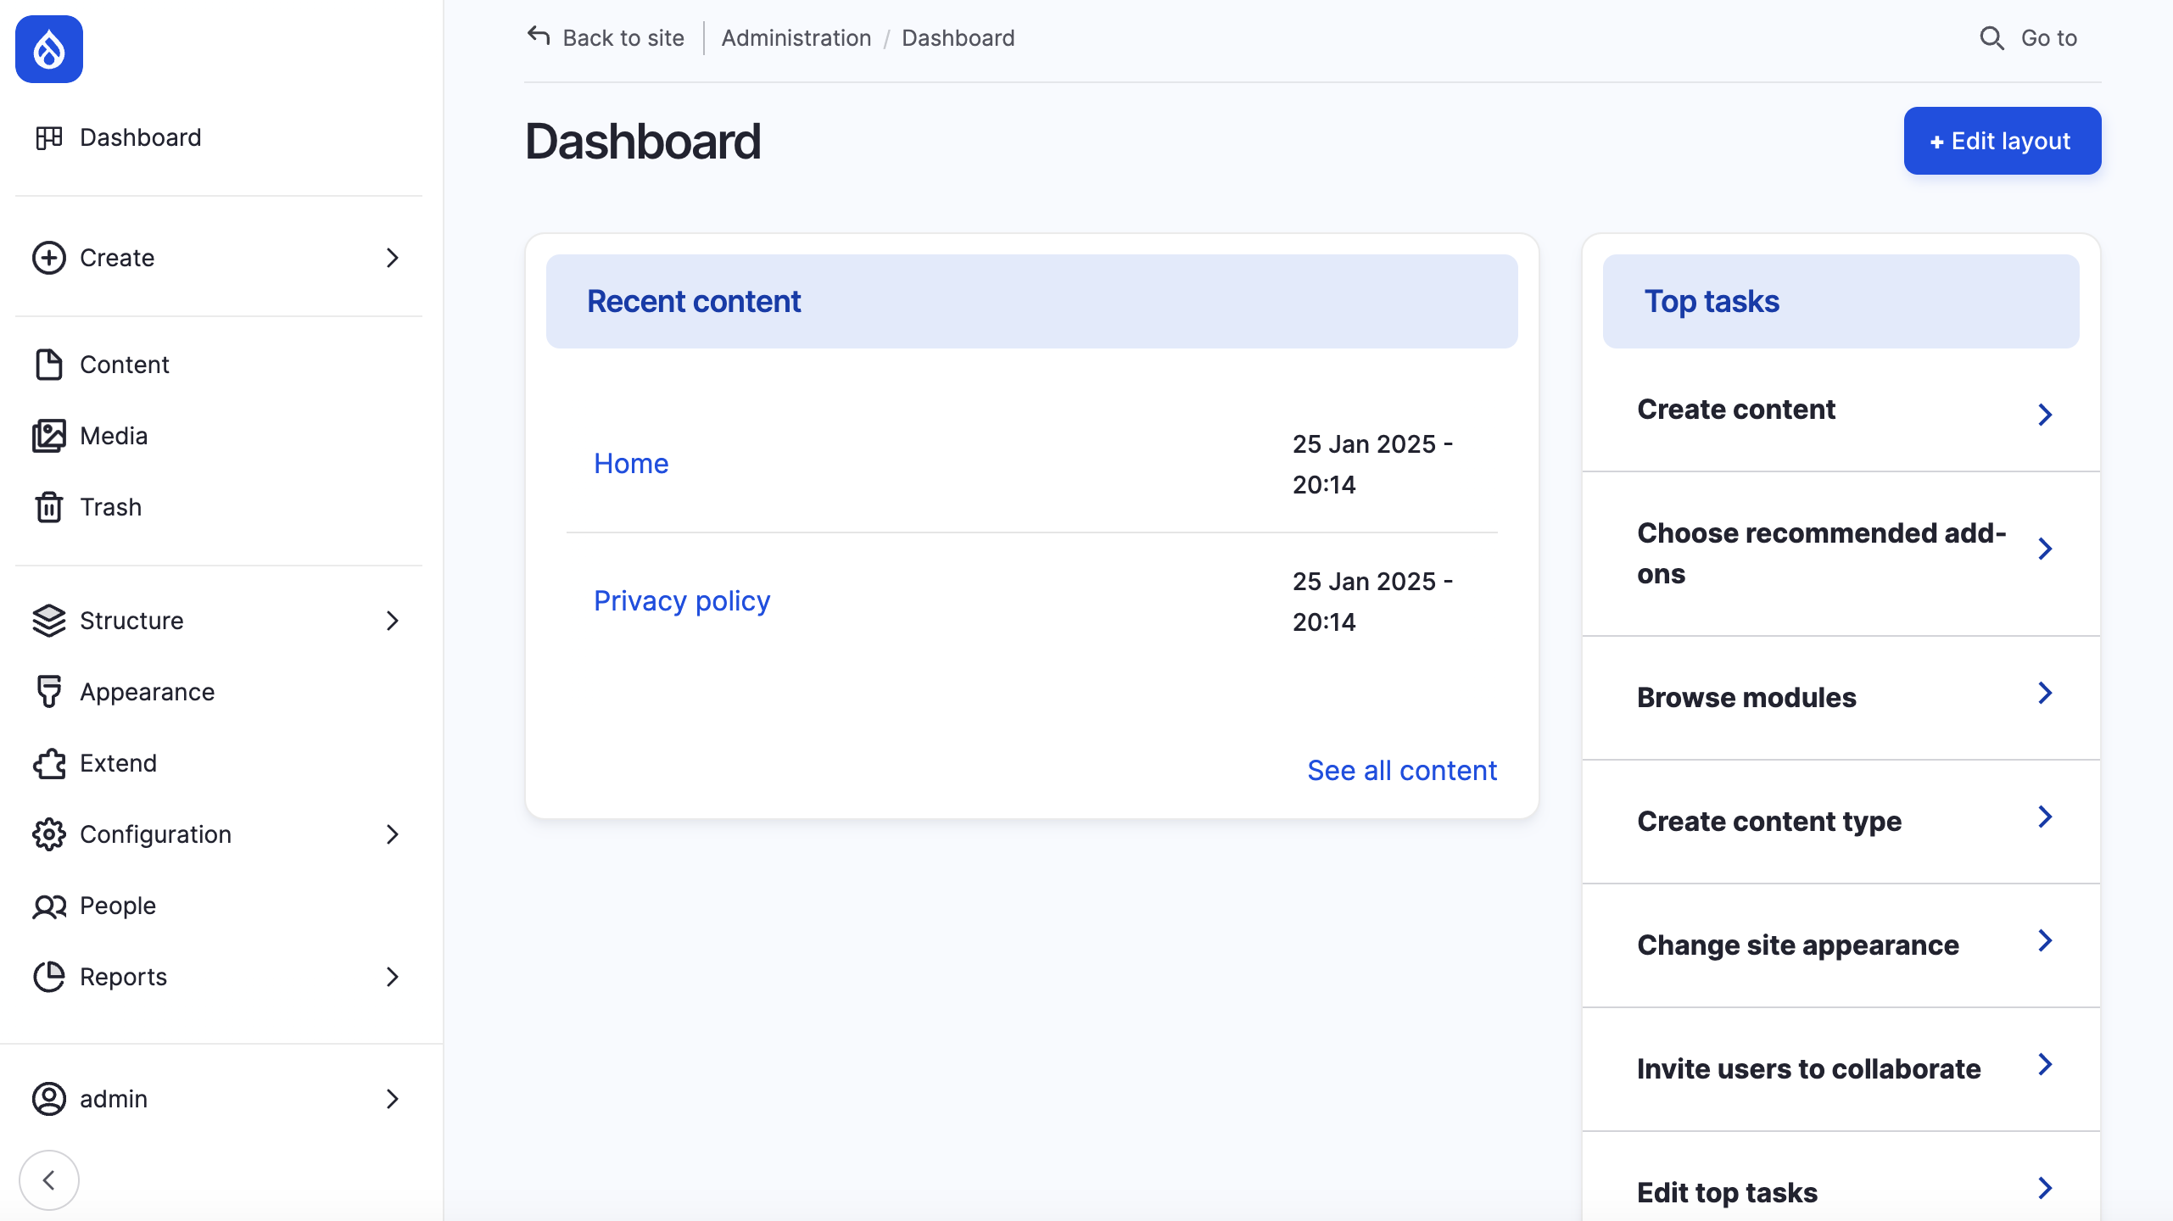
Task: Click the Structure layers icon
Action: coord(49,621)
